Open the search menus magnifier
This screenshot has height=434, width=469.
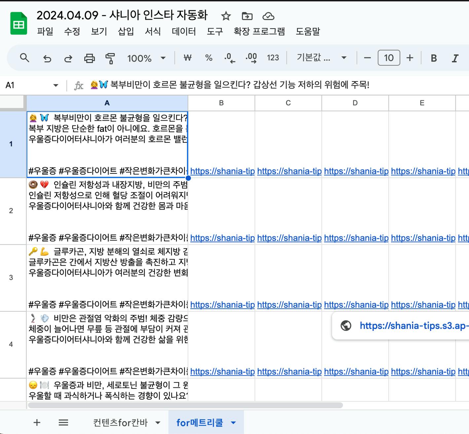click(25, 58)
